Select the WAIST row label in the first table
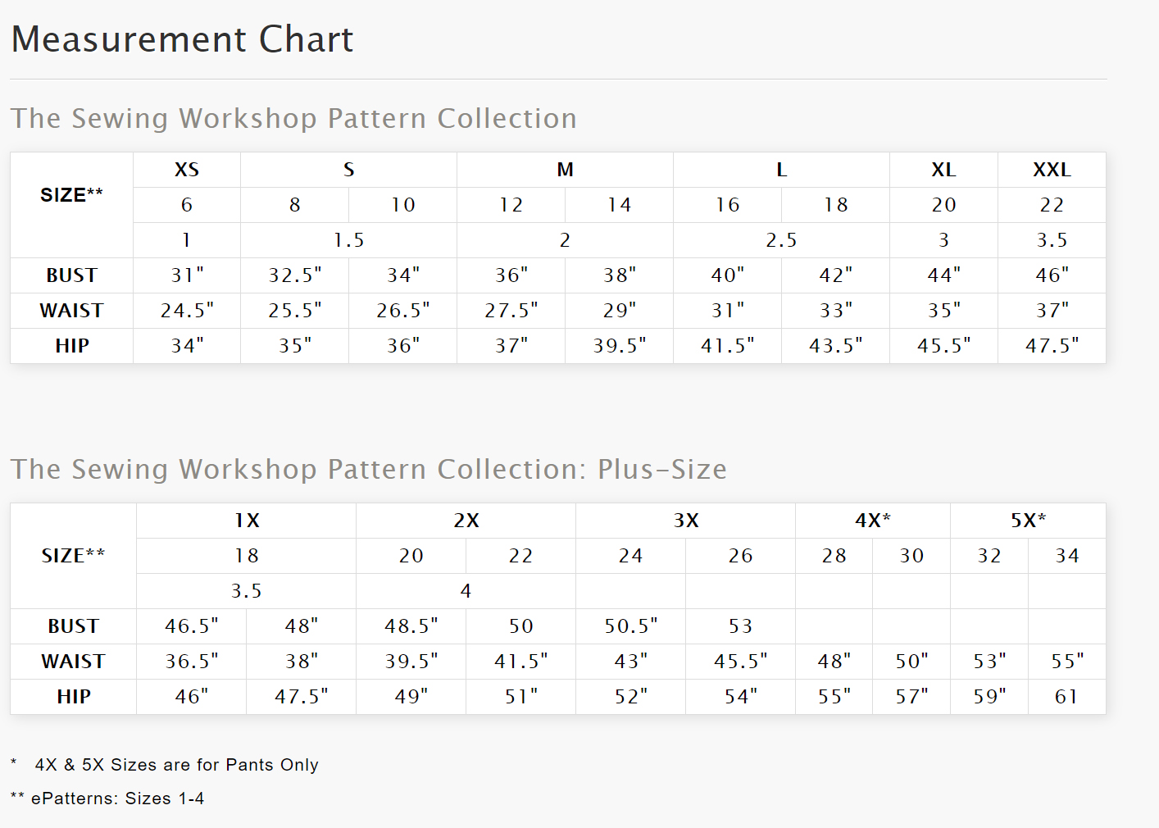Screen dimensions: 1159x828 [x=72, y=311]
